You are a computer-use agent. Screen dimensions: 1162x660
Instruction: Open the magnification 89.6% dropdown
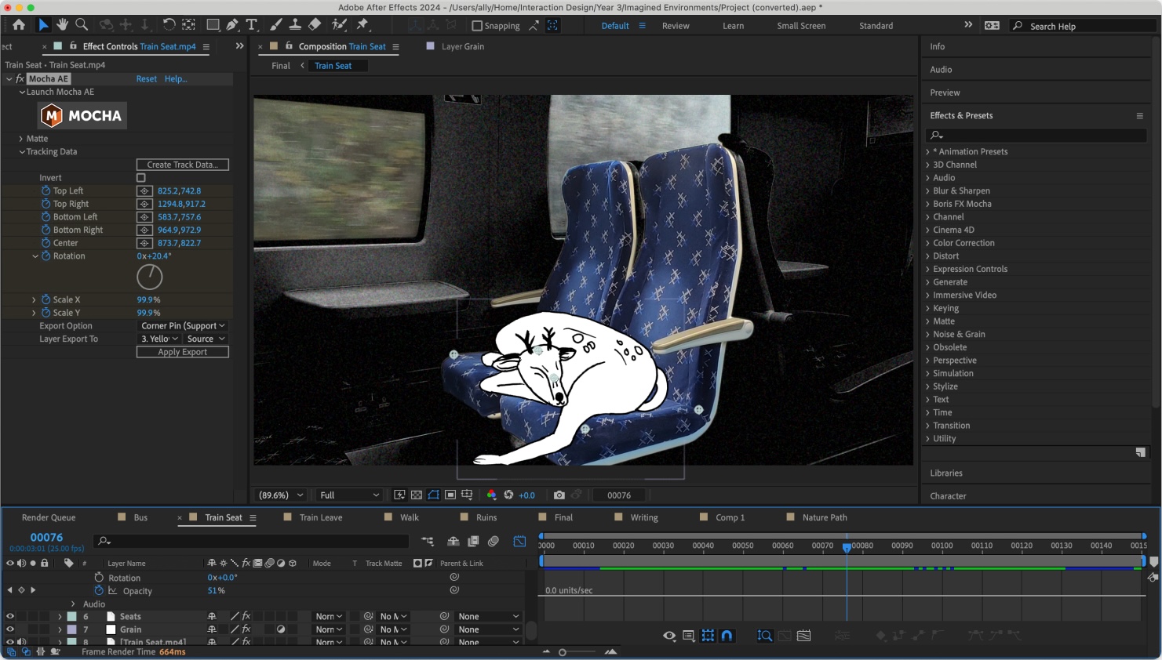[x=281, y=495]
